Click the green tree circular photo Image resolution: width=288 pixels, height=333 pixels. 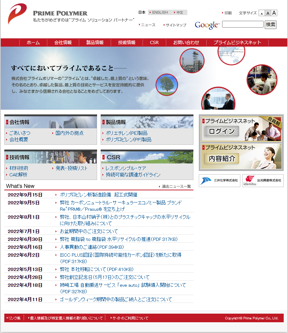167,85
